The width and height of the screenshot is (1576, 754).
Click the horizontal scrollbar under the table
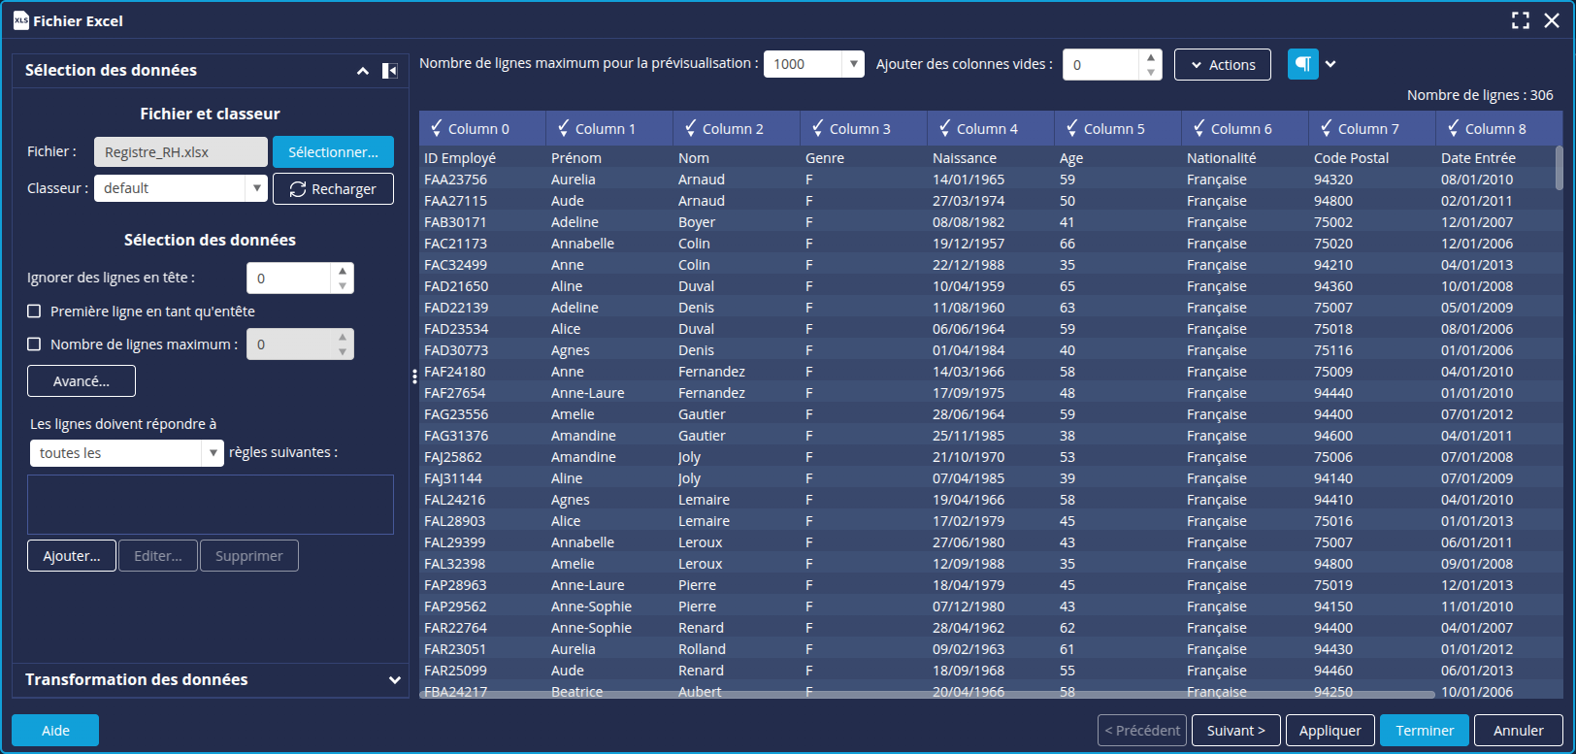click(927, 695)
